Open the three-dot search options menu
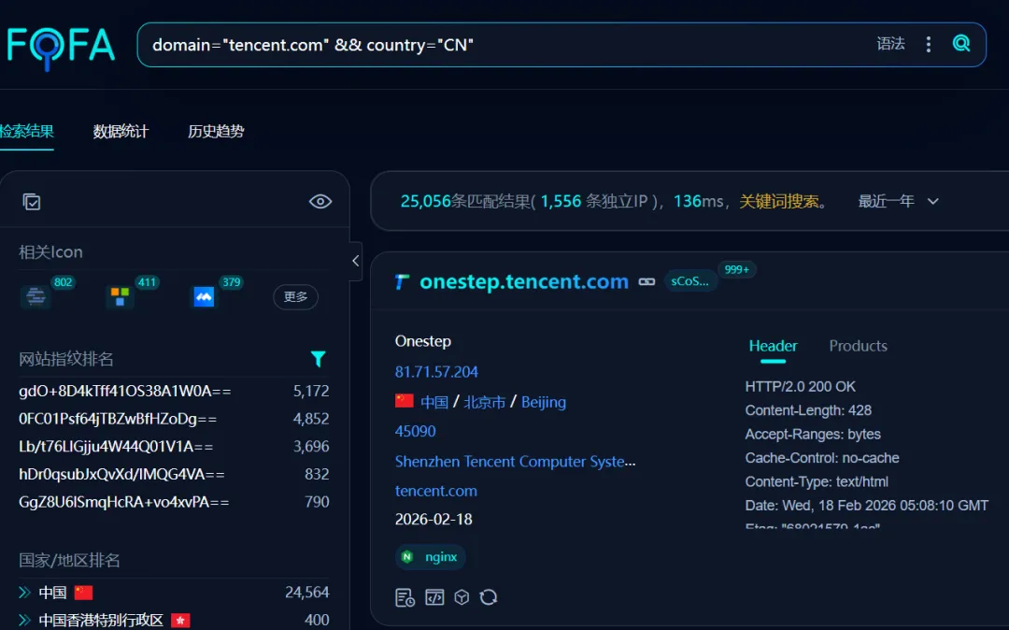 928,44
